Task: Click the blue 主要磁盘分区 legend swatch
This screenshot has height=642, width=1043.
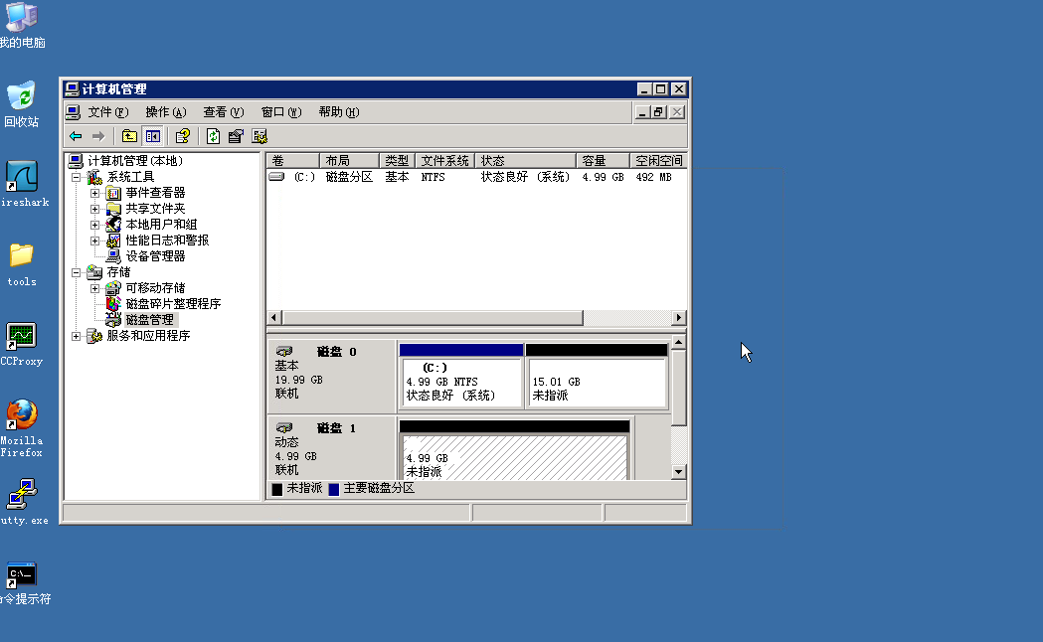Action: click(x=334, y=489)
